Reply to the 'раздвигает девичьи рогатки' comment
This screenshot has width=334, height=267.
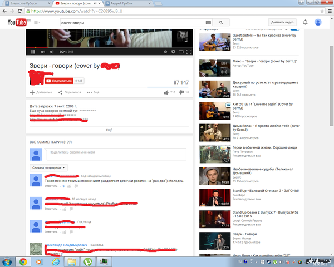(x=51, y=186)
